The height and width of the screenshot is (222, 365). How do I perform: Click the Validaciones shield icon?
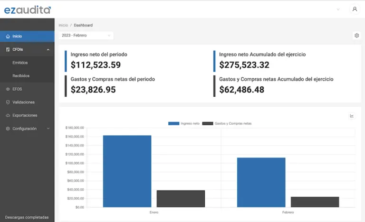click(8, 102)
